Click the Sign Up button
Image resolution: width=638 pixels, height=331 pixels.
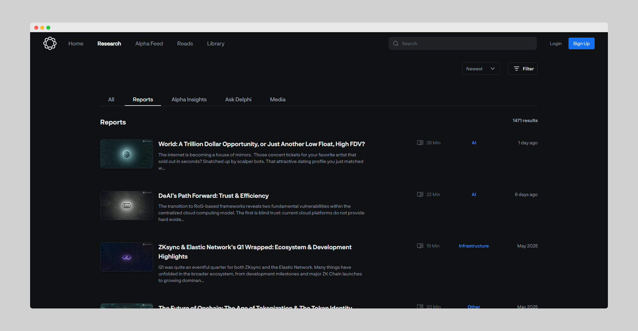click(581, 44)
